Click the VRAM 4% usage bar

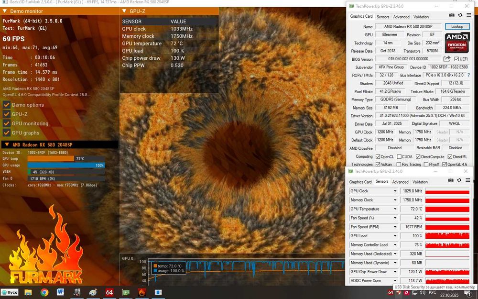(x=66, y=172)
